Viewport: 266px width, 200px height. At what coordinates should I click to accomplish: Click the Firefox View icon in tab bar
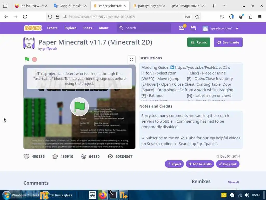[x=5, y=6]
